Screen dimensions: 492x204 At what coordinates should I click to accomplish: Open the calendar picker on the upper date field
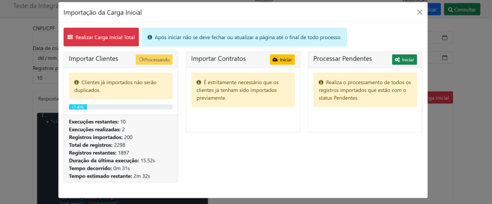[x=444, y=38]
